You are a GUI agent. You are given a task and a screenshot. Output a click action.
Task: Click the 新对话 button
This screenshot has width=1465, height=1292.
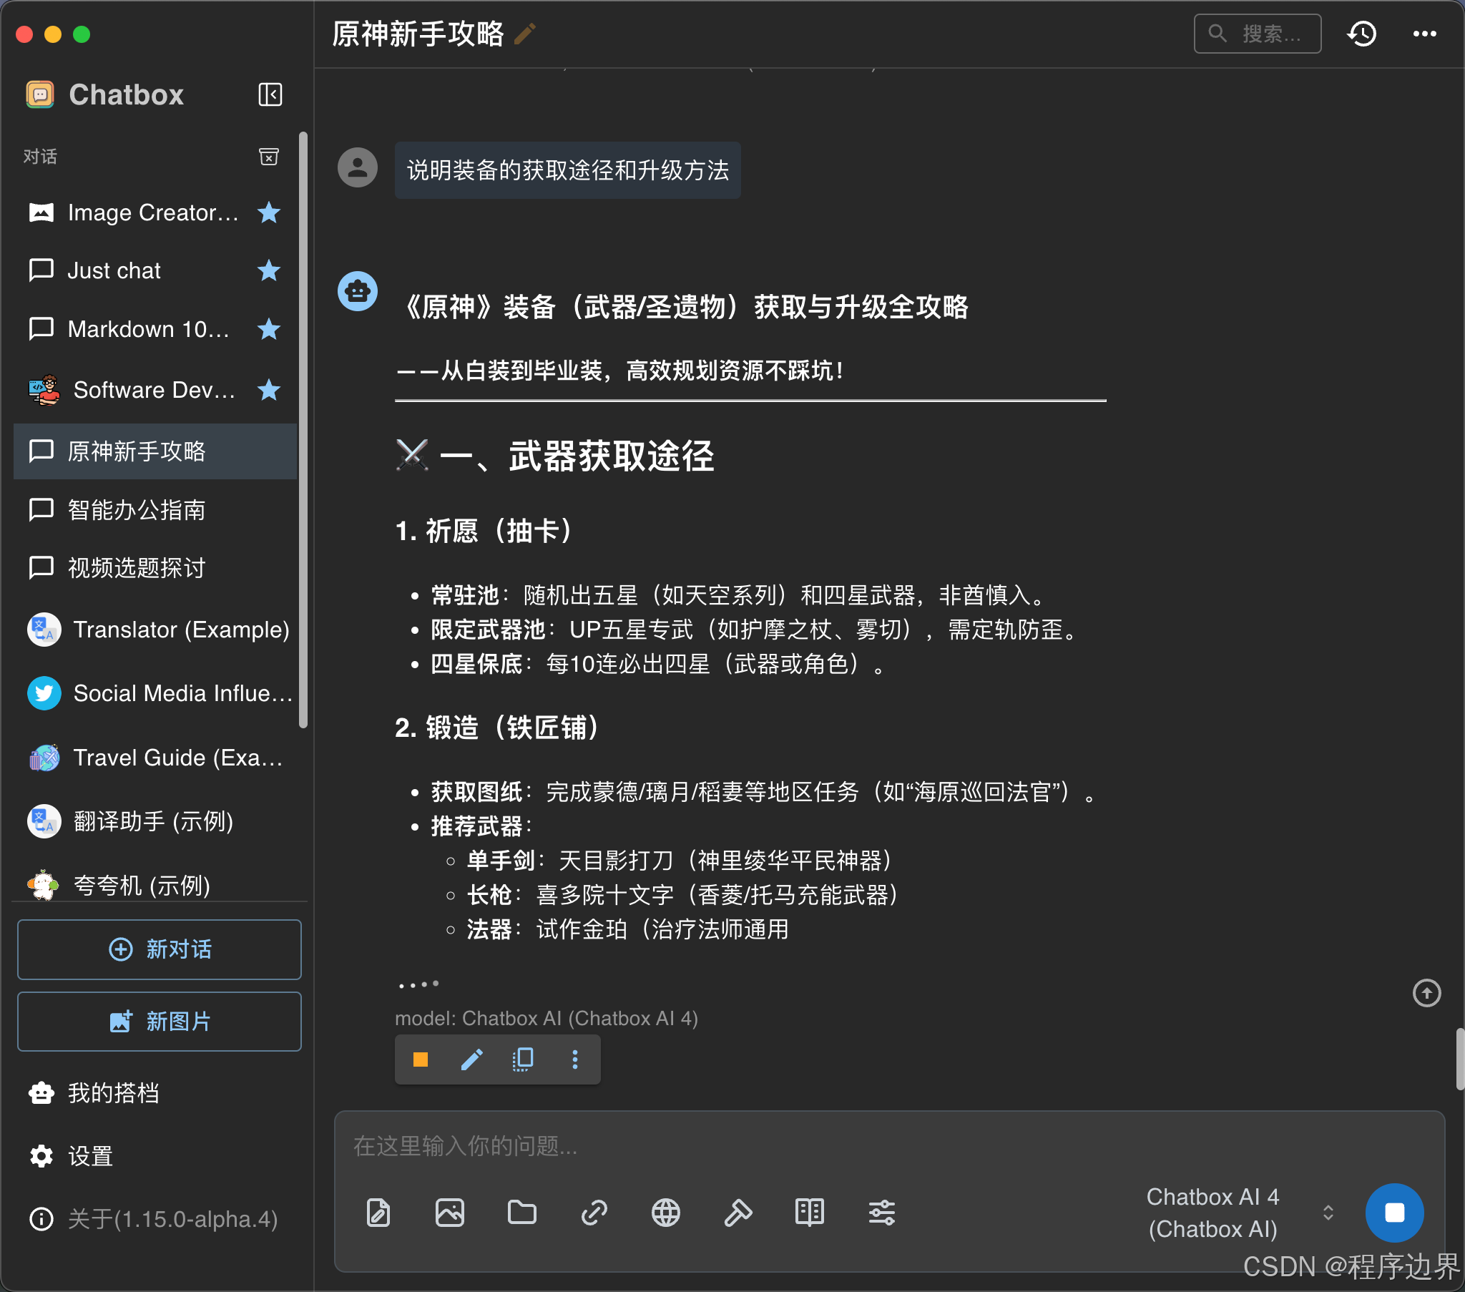coord(159,949)
